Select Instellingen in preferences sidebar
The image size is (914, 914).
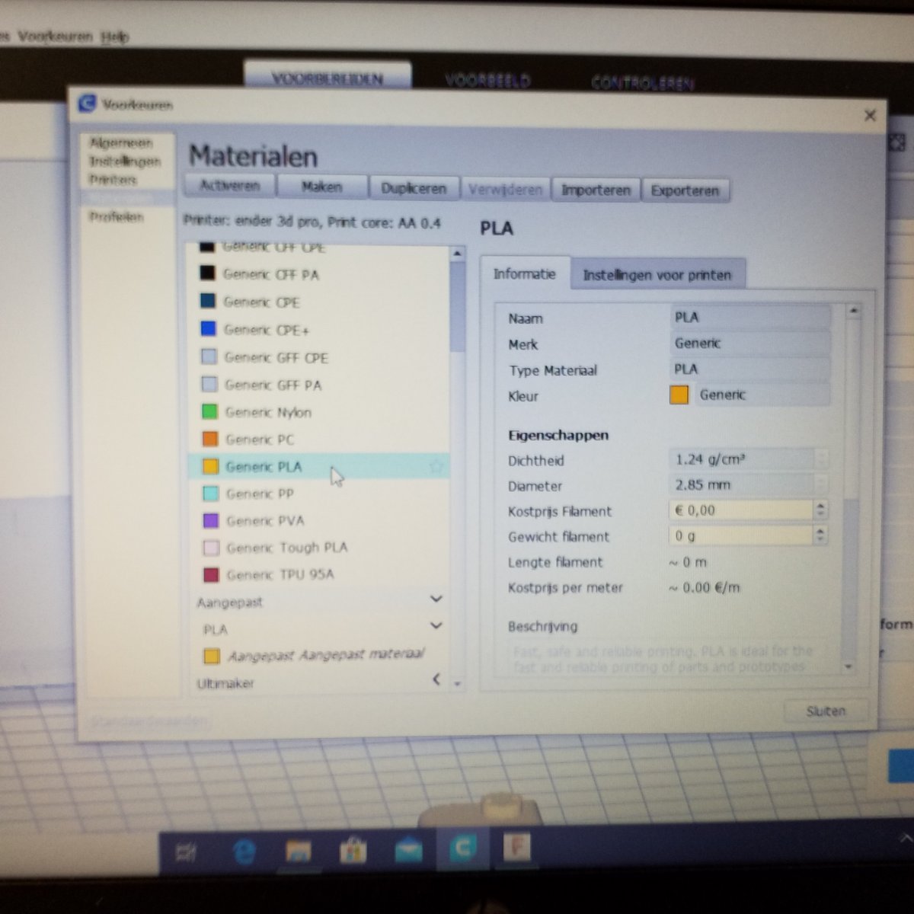point(124,161)
